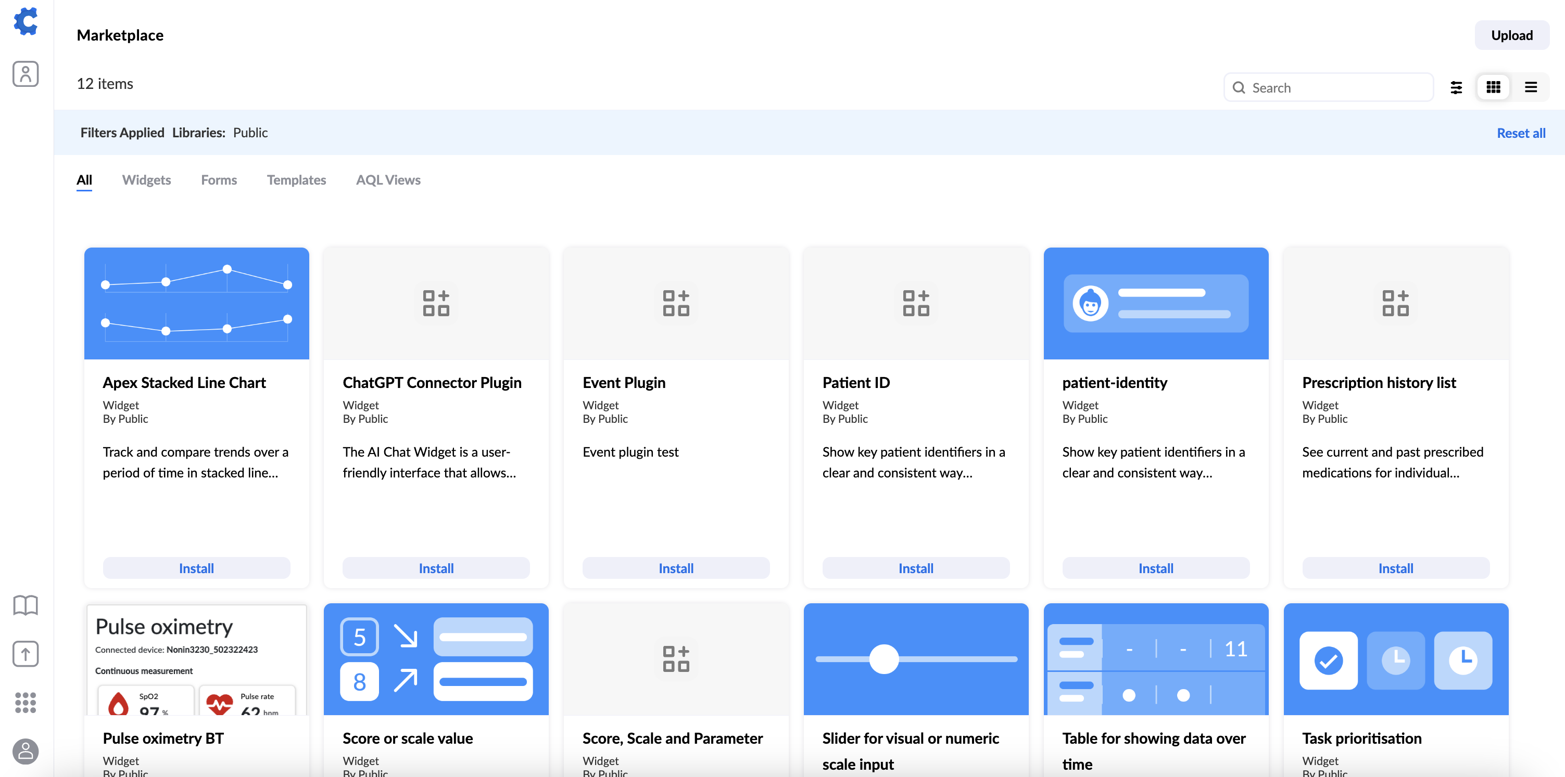Select the AQL Views tab
Viewport: 1565px width, 777px height.
pyautogui.click(x=389, y=179)
